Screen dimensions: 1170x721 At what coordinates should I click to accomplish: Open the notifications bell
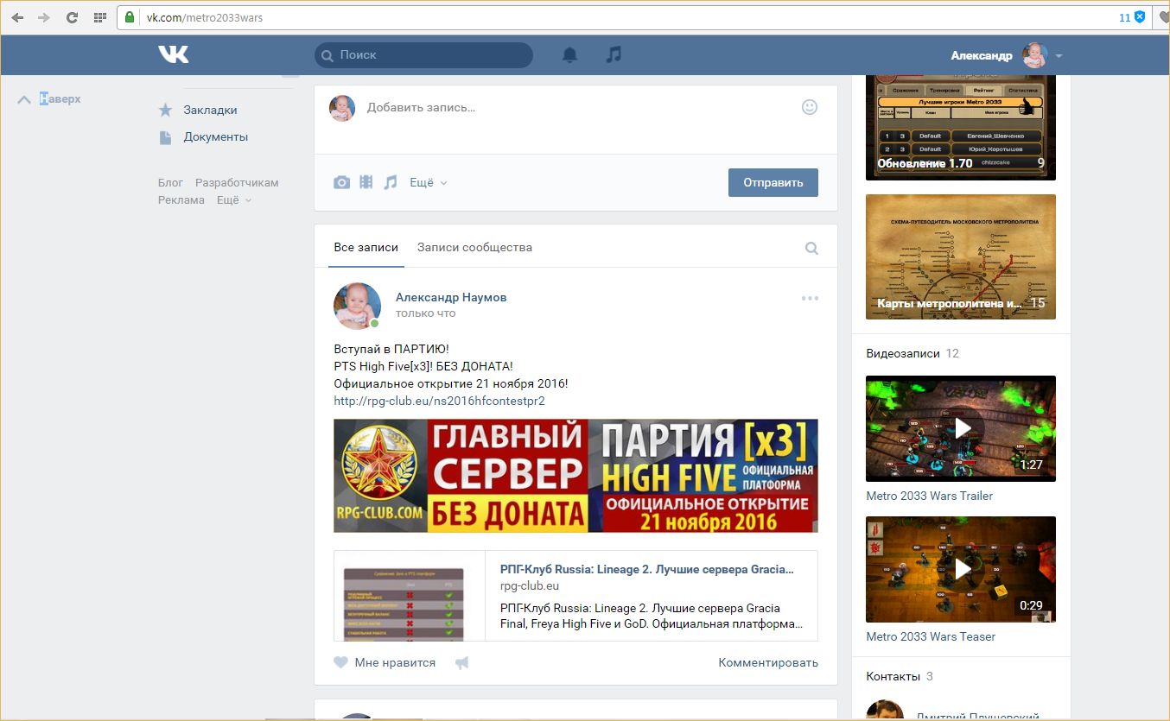click(x=569, y=54)
